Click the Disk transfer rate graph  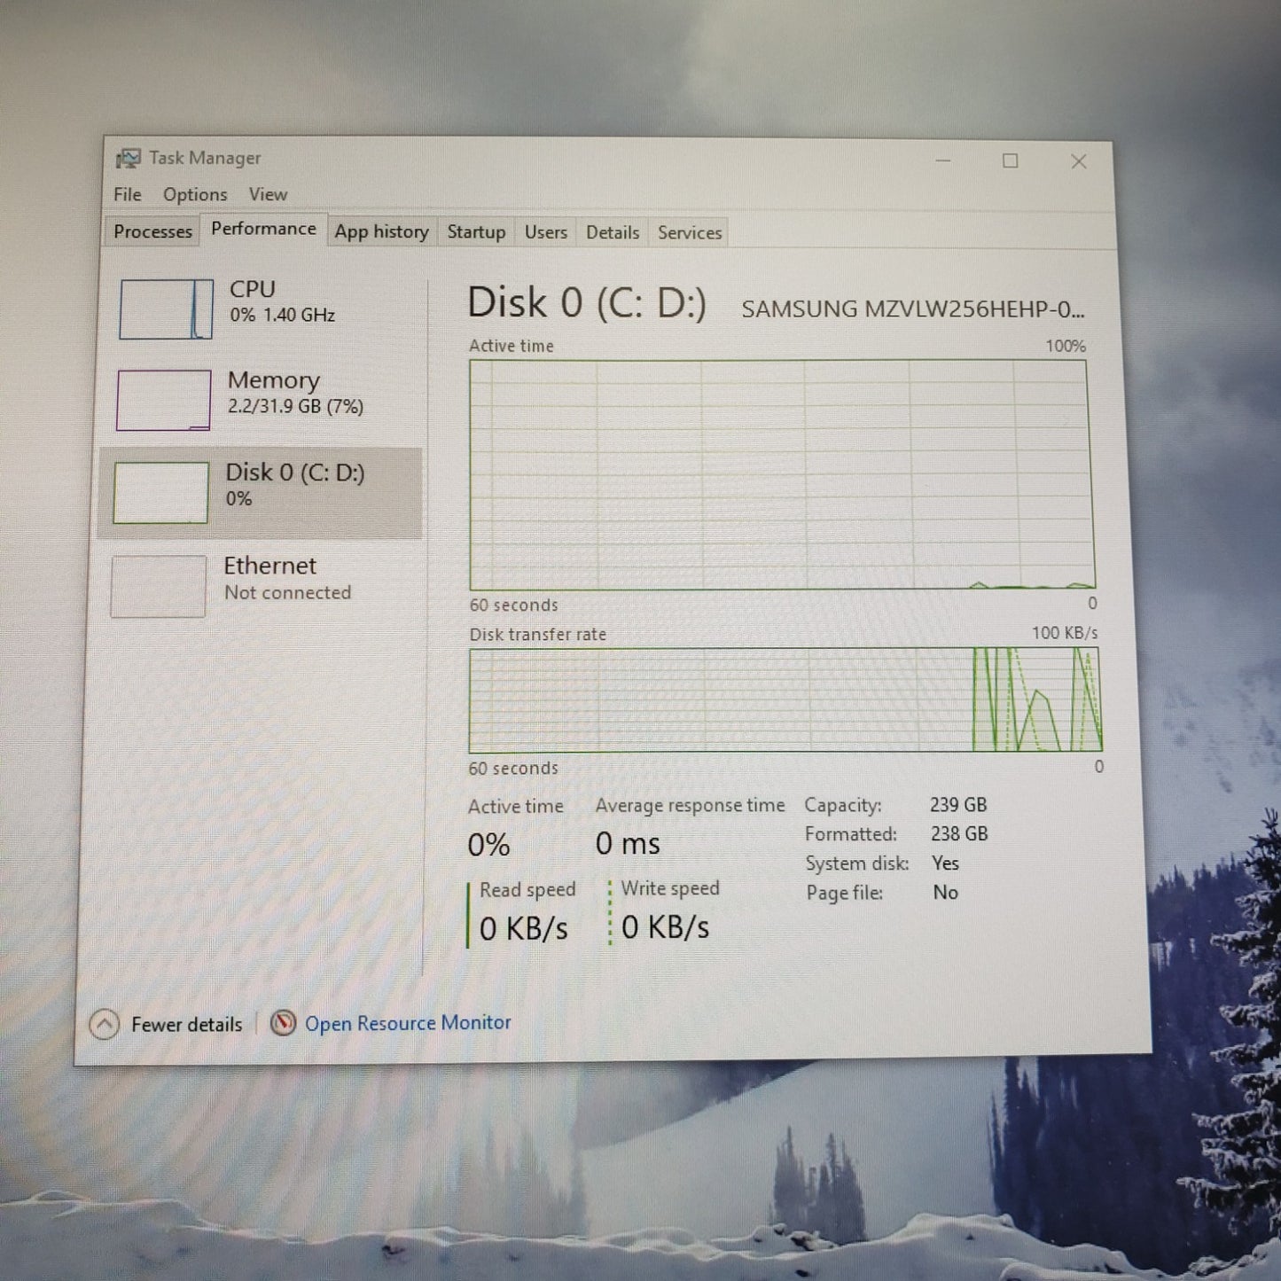(785, 699)
